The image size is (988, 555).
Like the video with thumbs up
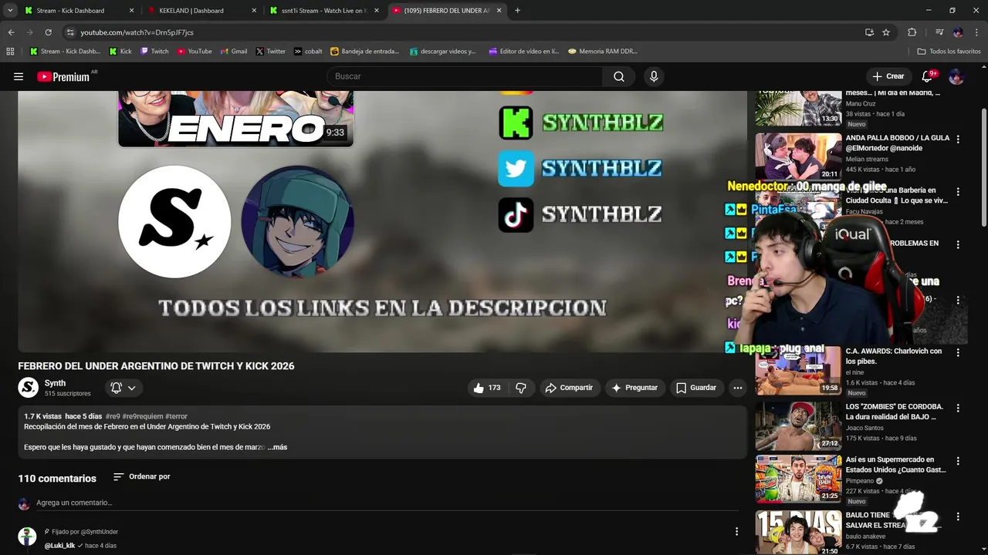(486, 388)
